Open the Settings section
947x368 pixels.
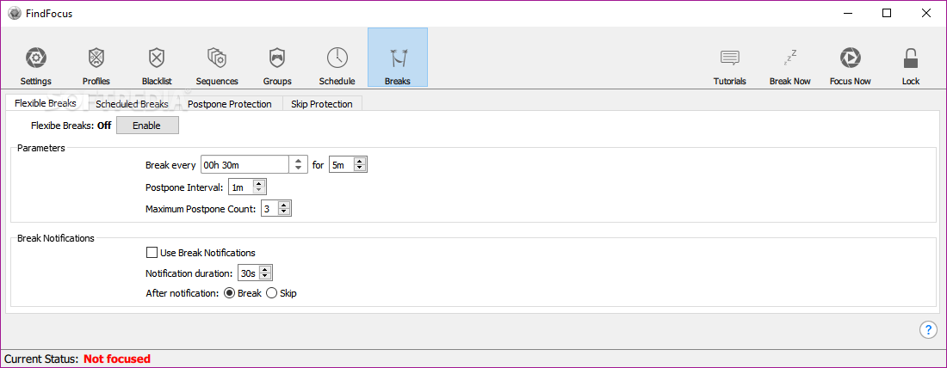click(35, 65)
